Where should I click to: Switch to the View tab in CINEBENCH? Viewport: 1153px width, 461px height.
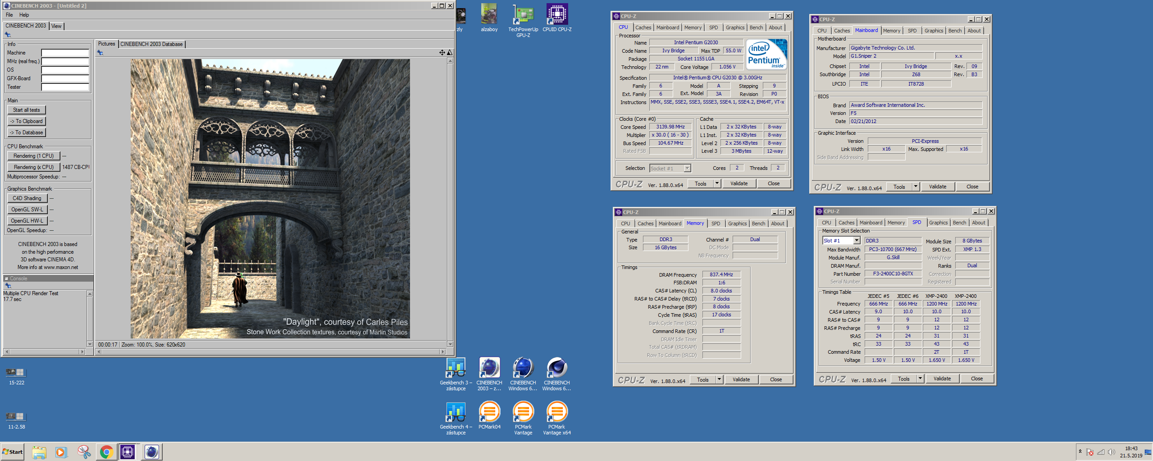coord(56,26)
